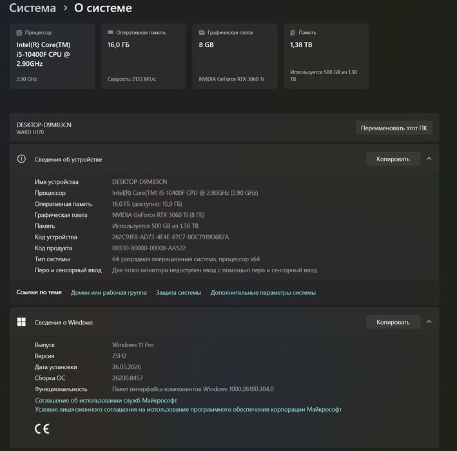
Task: Open Соглашение об использовании служб Майкрософт link
Action: (106, 400)
